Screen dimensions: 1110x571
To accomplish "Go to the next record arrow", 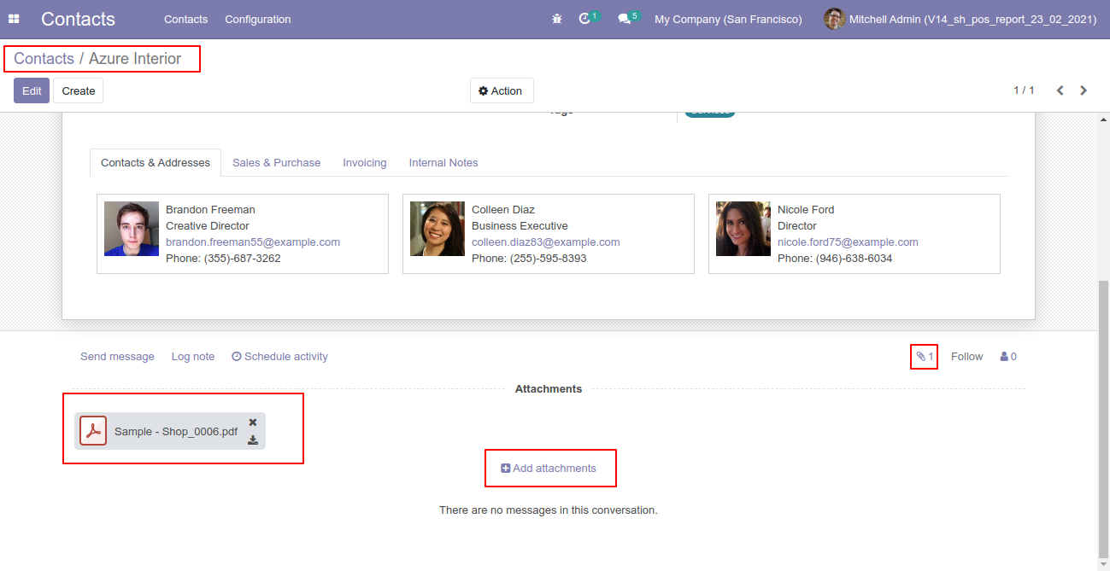I will click(x=1084, y=90).
